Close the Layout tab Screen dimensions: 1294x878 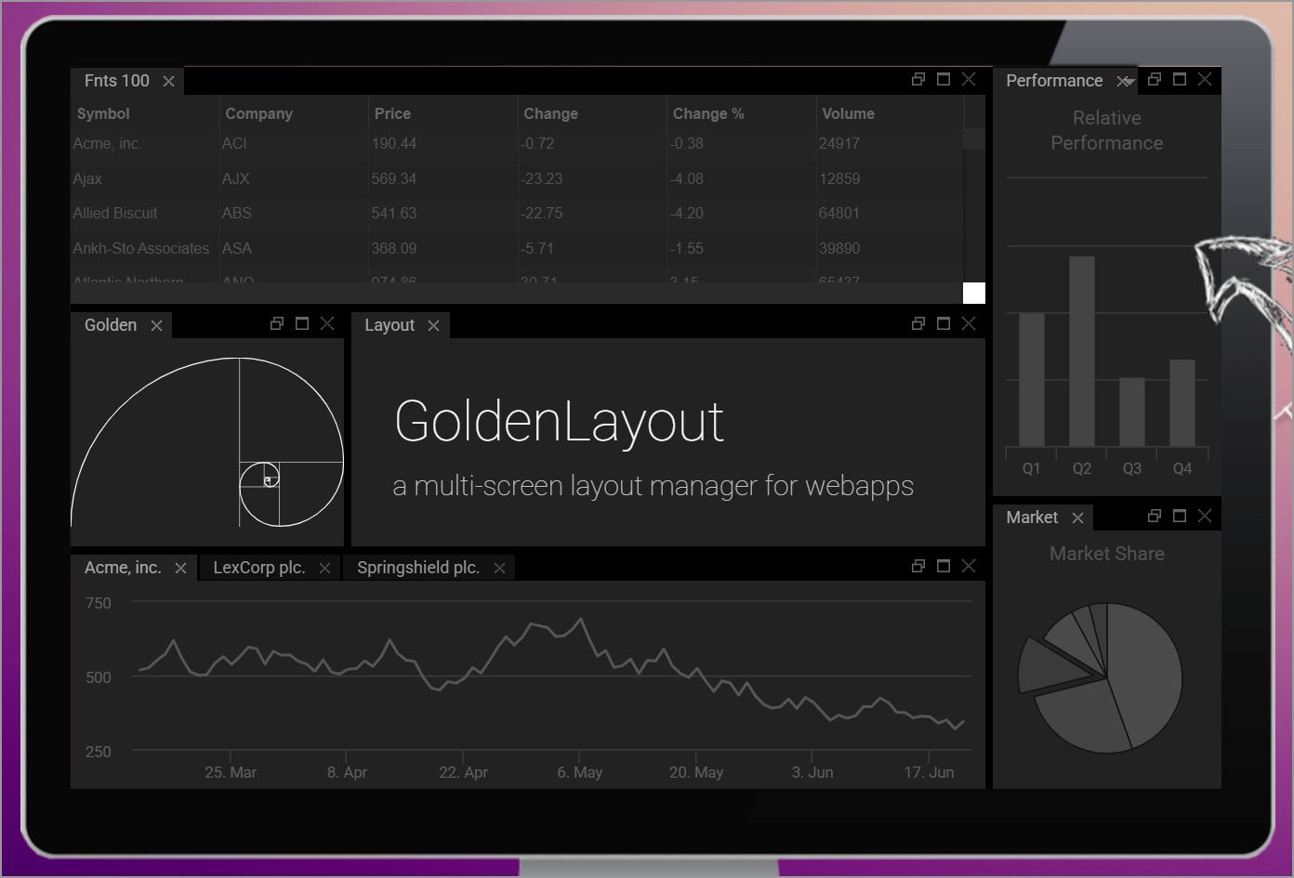pos(433,325)
